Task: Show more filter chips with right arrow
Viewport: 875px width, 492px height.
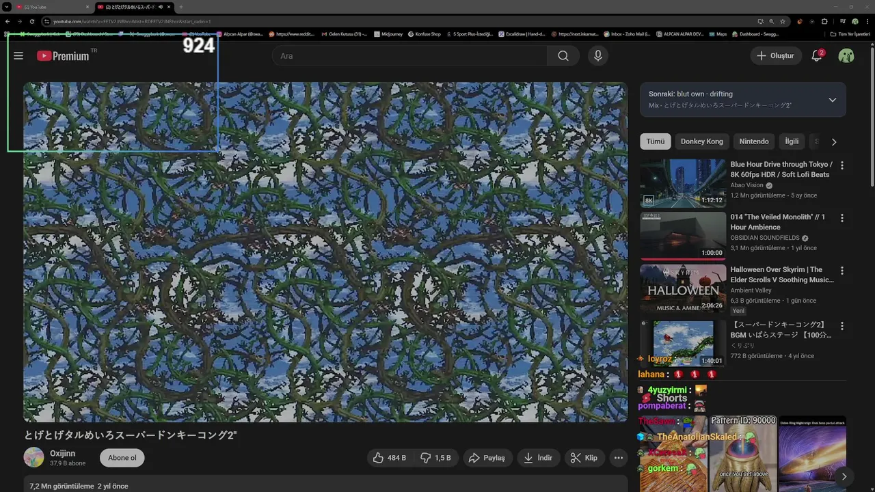Action: [x=833, y=142]
